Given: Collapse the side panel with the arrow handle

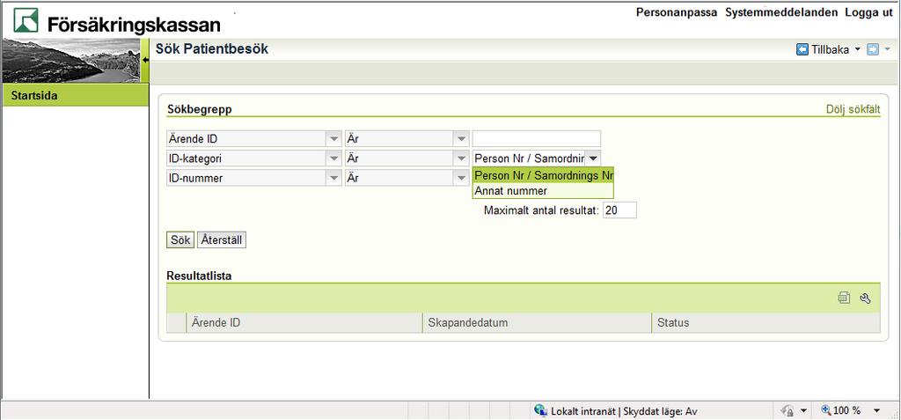Looking at the screenshot, I should pyautogui.click(x=145, y=60).
